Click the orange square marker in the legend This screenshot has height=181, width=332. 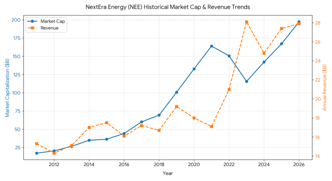tap(32, 28)
